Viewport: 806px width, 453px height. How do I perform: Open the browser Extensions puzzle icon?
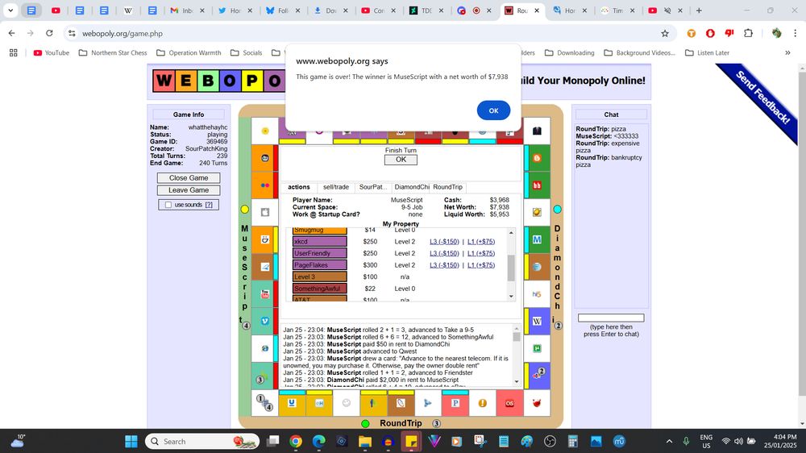749,33
